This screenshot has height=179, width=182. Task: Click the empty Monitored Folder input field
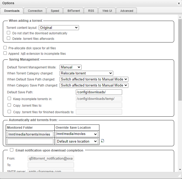(30, 141)
